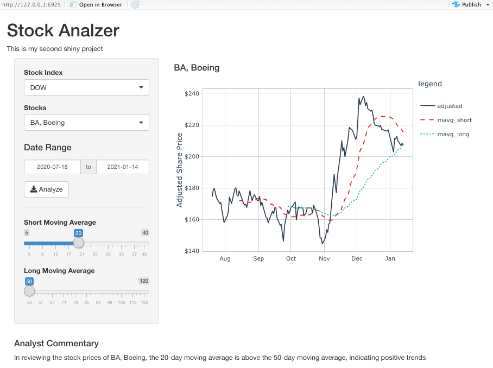Viewport: 493px width, 368px height.
Task: Click the refresh icon in viewer toolbar
Action: [135, 4]
